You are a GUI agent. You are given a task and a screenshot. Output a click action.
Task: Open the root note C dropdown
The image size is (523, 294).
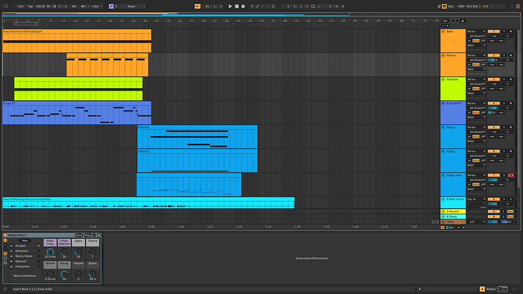coord(120,6)
